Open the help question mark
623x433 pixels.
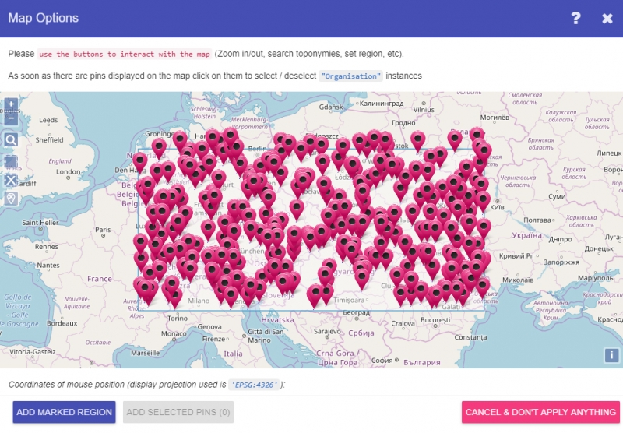pyautogui.click(x=575, y=18)
